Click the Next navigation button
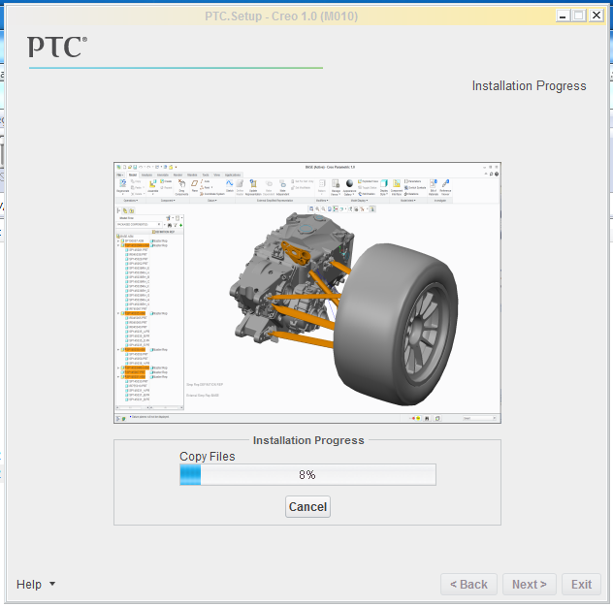The height and width of the screenshot is (607, 613). click(530, 584)
